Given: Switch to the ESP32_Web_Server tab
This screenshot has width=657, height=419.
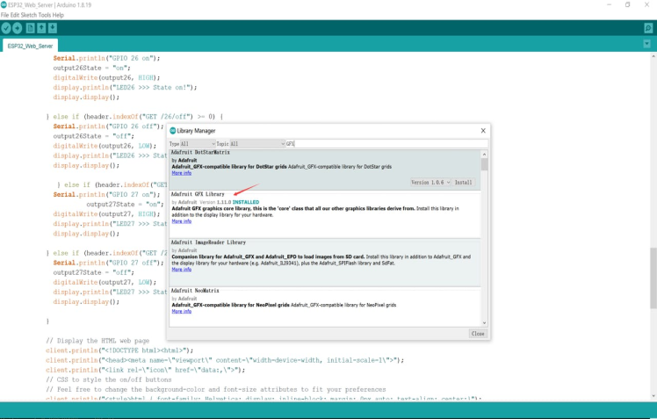Looking at the screenshot, I should tap(30, 46).
